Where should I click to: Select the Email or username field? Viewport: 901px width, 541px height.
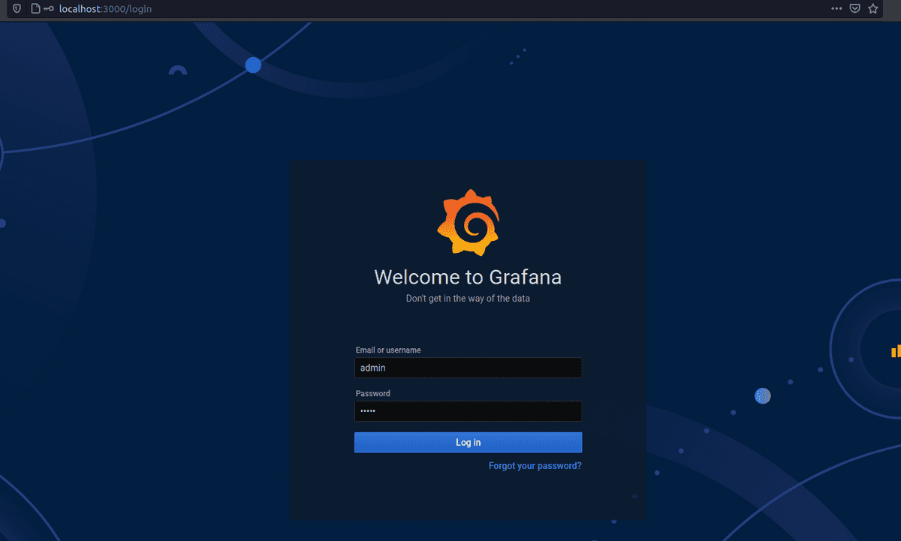click(468, 368)
